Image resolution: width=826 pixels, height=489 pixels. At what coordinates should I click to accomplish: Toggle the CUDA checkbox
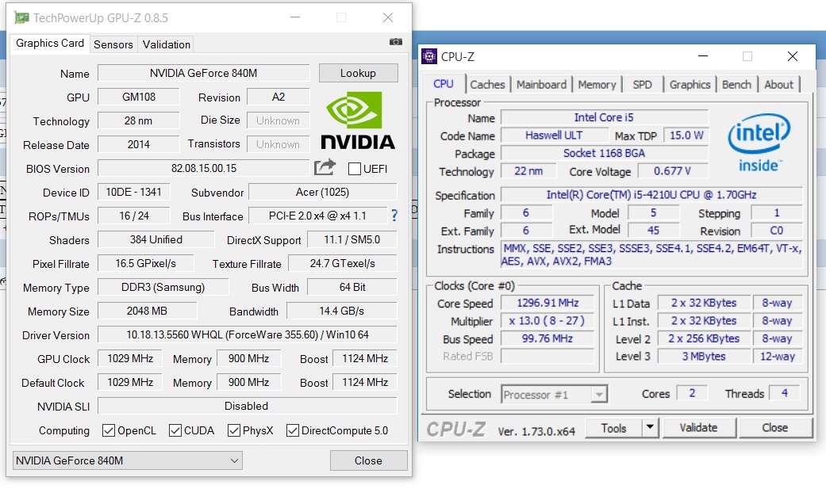pos(175,430)
